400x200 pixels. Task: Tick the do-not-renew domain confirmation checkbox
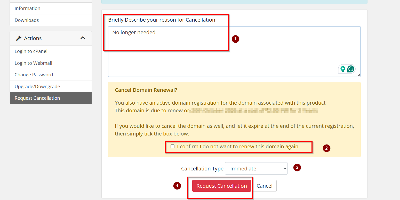pos(173,147)
